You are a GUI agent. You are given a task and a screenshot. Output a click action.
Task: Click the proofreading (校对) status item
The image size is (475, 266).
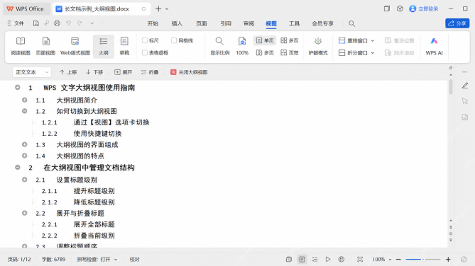coord(134,260)
